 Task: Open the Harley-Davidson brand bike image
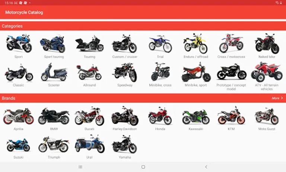[x=125, y=116]
